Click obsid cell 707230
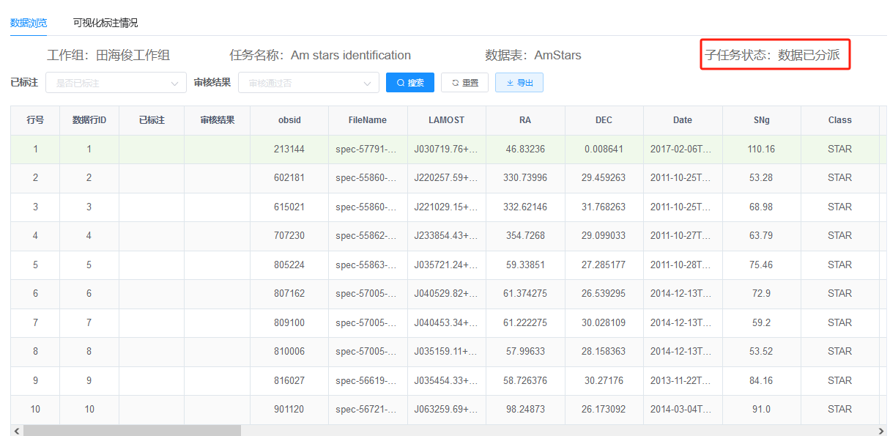Image resolution: width=890 pixels, height=436 pixels. coord(289,235)
